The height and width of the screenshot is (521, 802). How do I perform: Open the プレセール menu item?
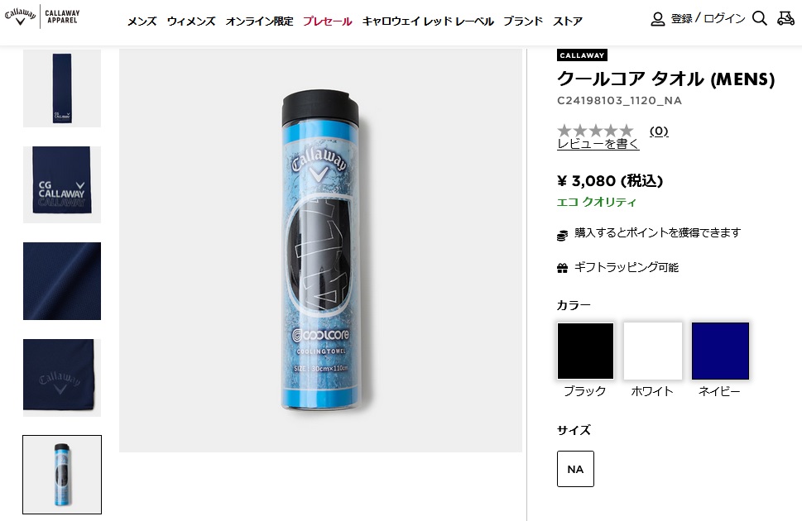(x=328, y=22)
